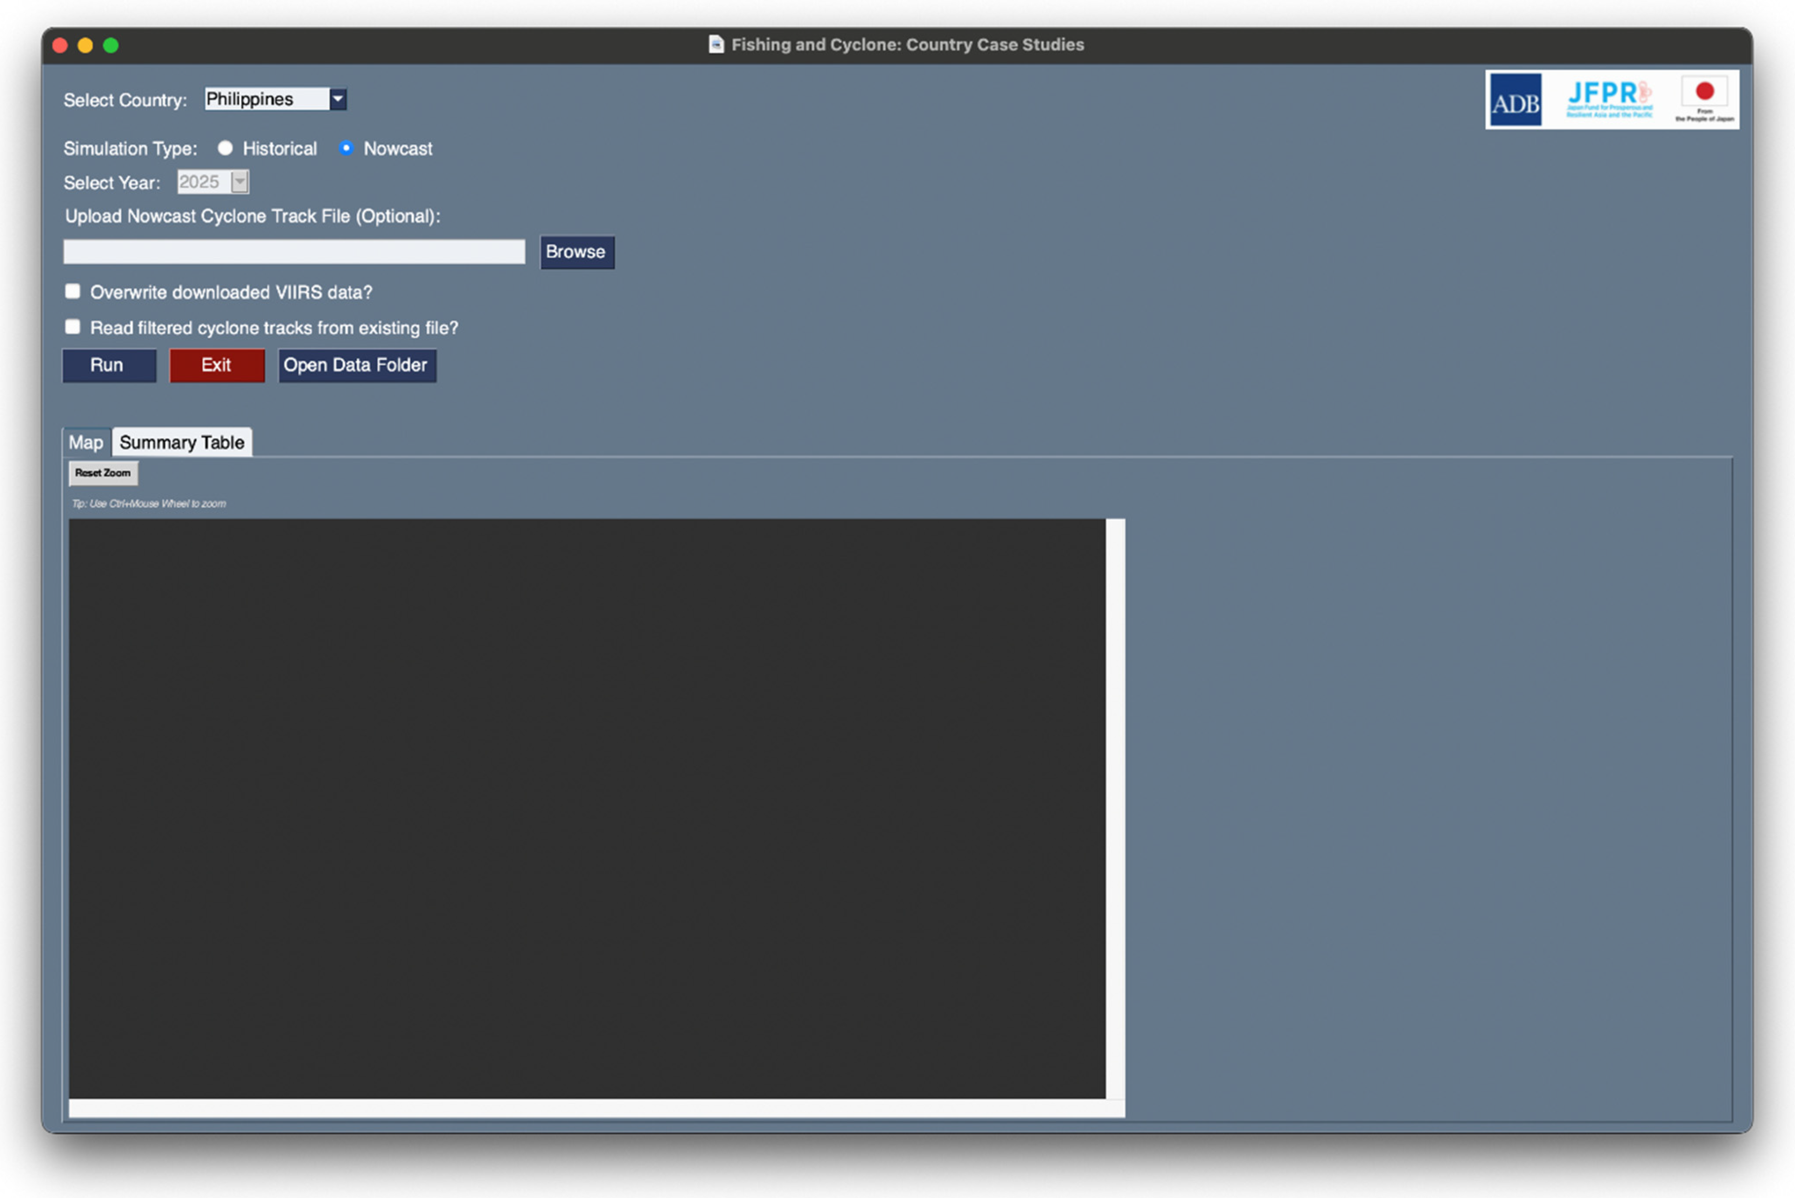Switch to the Summary Table tab

[x=182, y=442]
